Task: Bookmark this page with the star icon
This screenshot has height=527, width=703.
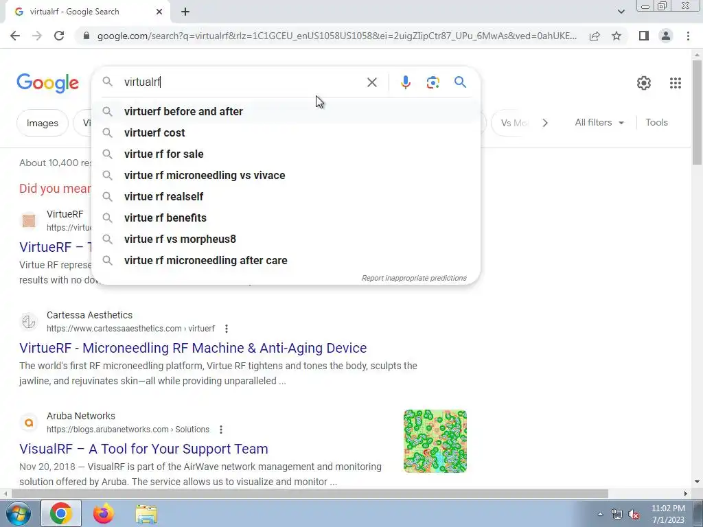Action: coord(616,36)
